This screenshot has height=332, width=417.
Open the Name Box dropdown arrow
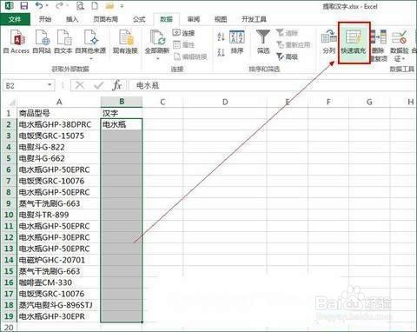point(50,85)
